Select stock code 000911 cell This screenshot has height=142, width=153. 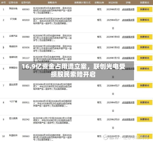(26, 102)
